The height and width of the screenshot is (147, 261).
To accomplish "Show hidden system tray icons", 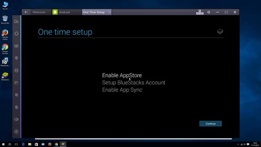I will coord(238,144).
